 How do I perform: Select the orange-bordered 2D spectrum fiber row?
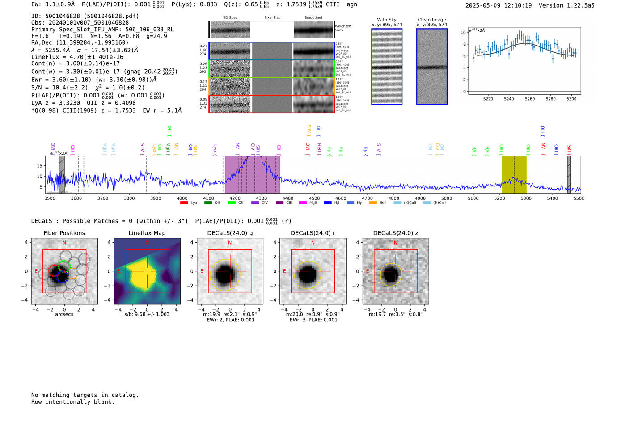272,86
